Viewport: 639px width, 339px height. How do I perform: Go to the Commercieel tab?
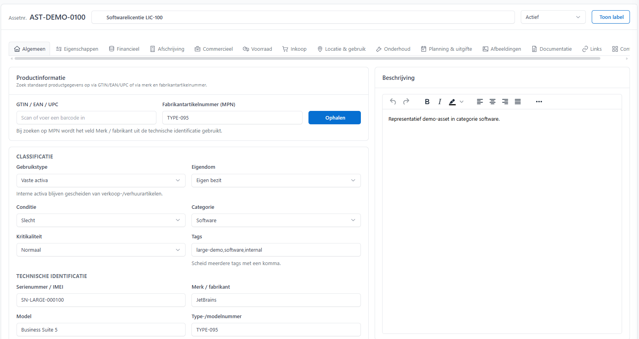(214, 49)
